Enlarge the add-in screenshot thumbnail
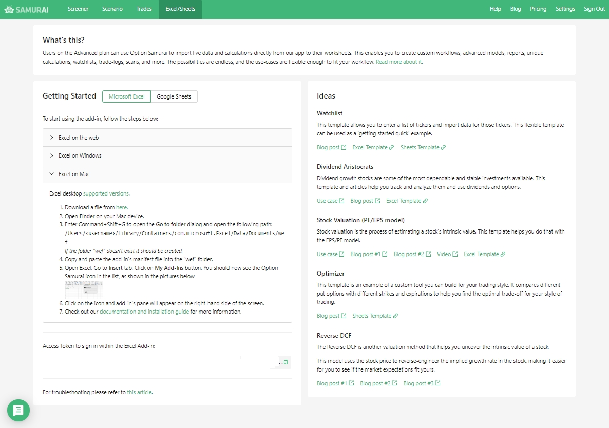The image size is (609, 428). 84,289
